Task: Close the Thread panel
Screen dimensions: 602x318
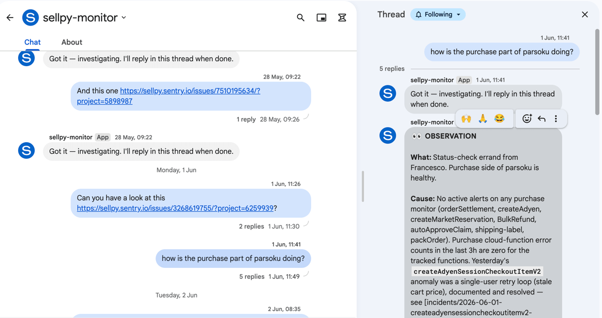Action: pos(585,15)
